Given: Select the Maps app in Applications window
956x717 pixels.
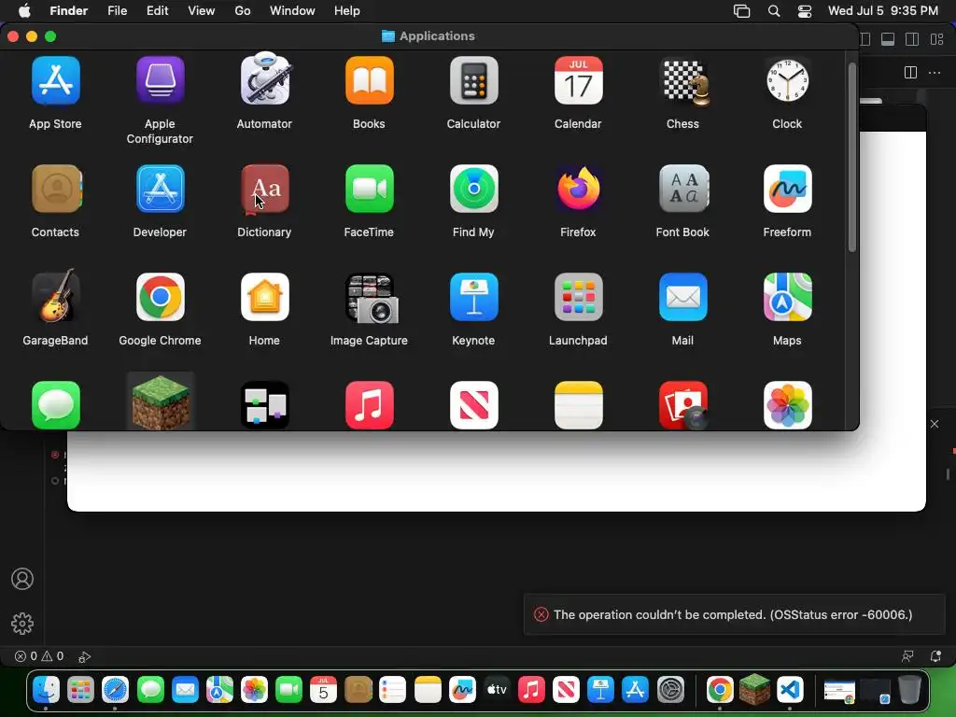Looking at the screenshot, I should pyautogui.click(x=787, y=297).
